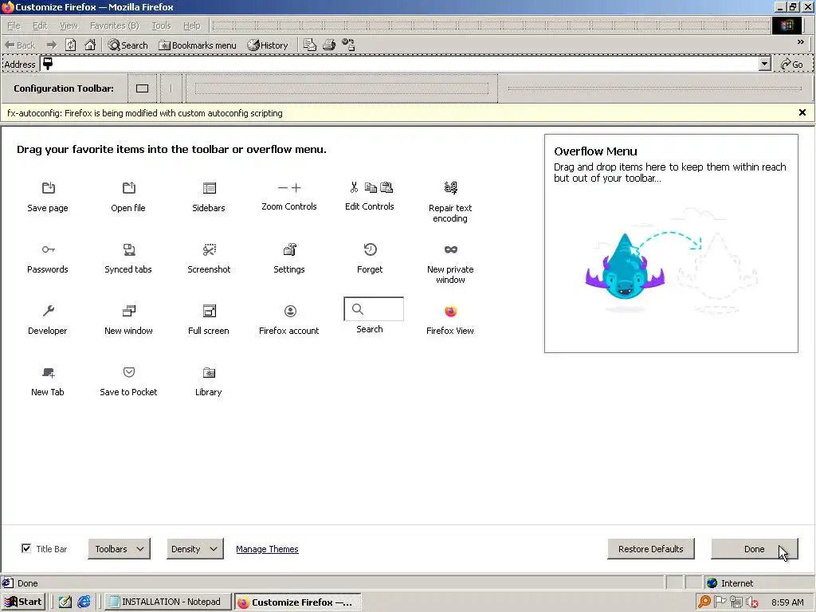Toggle the Title Bar checkbox
This screenshot has height=612, width=816.
[x=26, y=548]
